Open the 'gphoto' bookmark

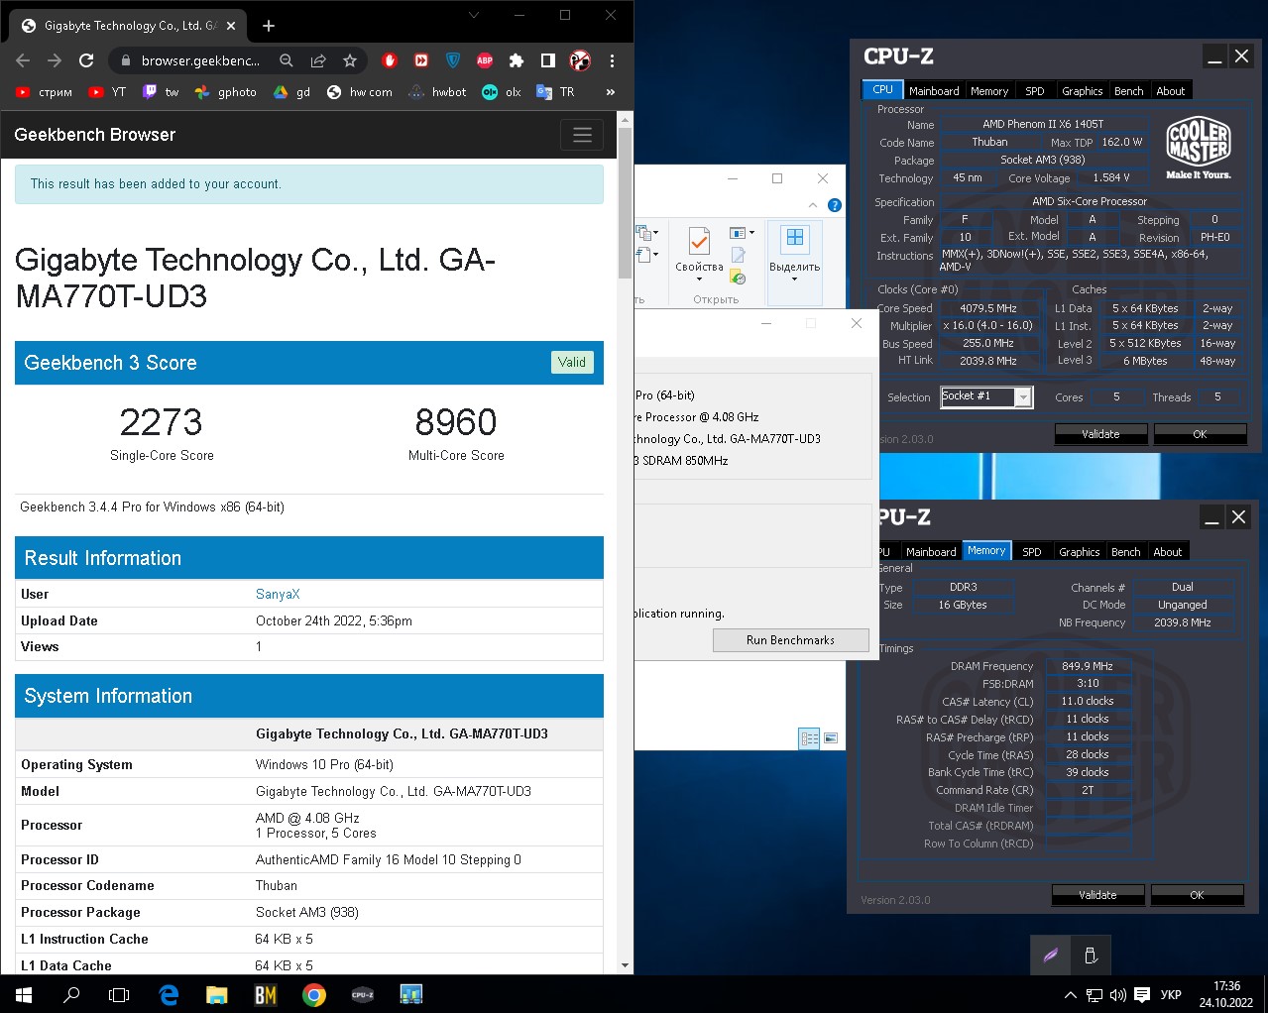(226, 92)
